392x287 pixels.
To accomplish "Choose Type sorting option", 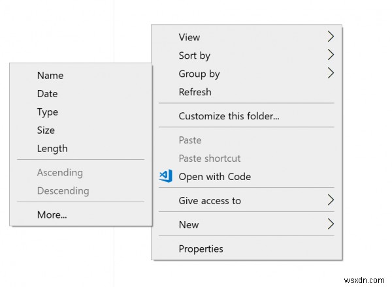I will tap(48, 112).
